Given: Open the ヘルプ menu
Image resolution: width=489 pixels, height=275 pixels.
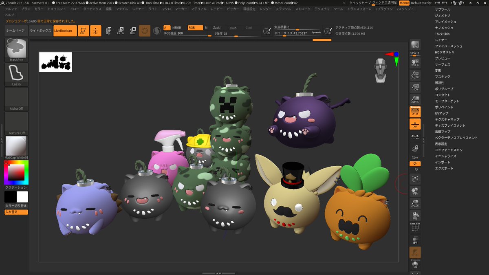Looking at the screenshot, I should 9,15.
